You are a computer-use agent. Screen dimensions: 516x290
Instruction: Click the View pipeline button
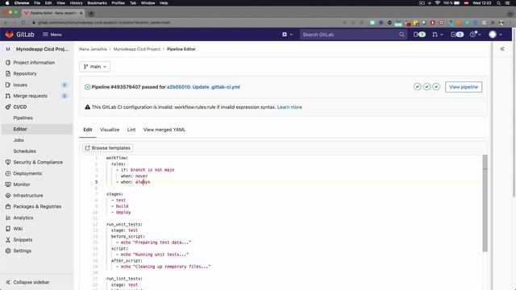pyautogui.click(x=464, y=87)
